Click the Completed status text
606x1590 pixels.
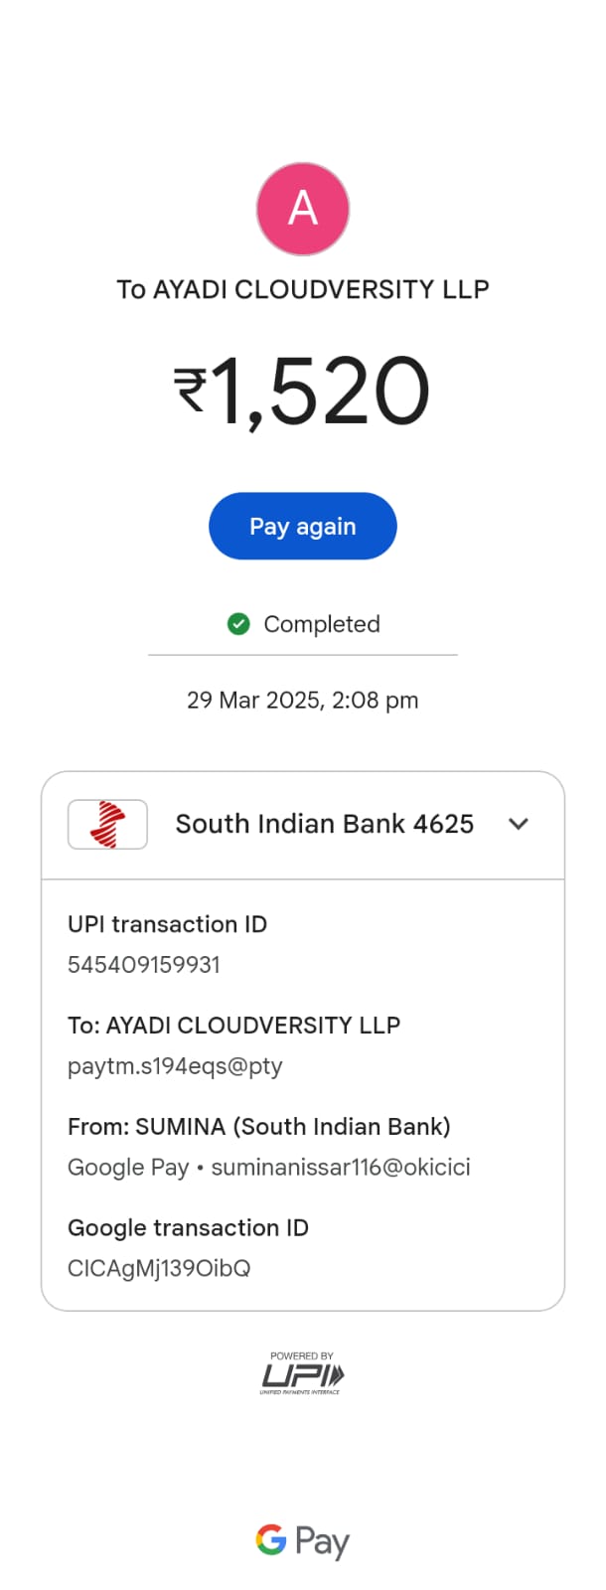[x=321, y=624]
